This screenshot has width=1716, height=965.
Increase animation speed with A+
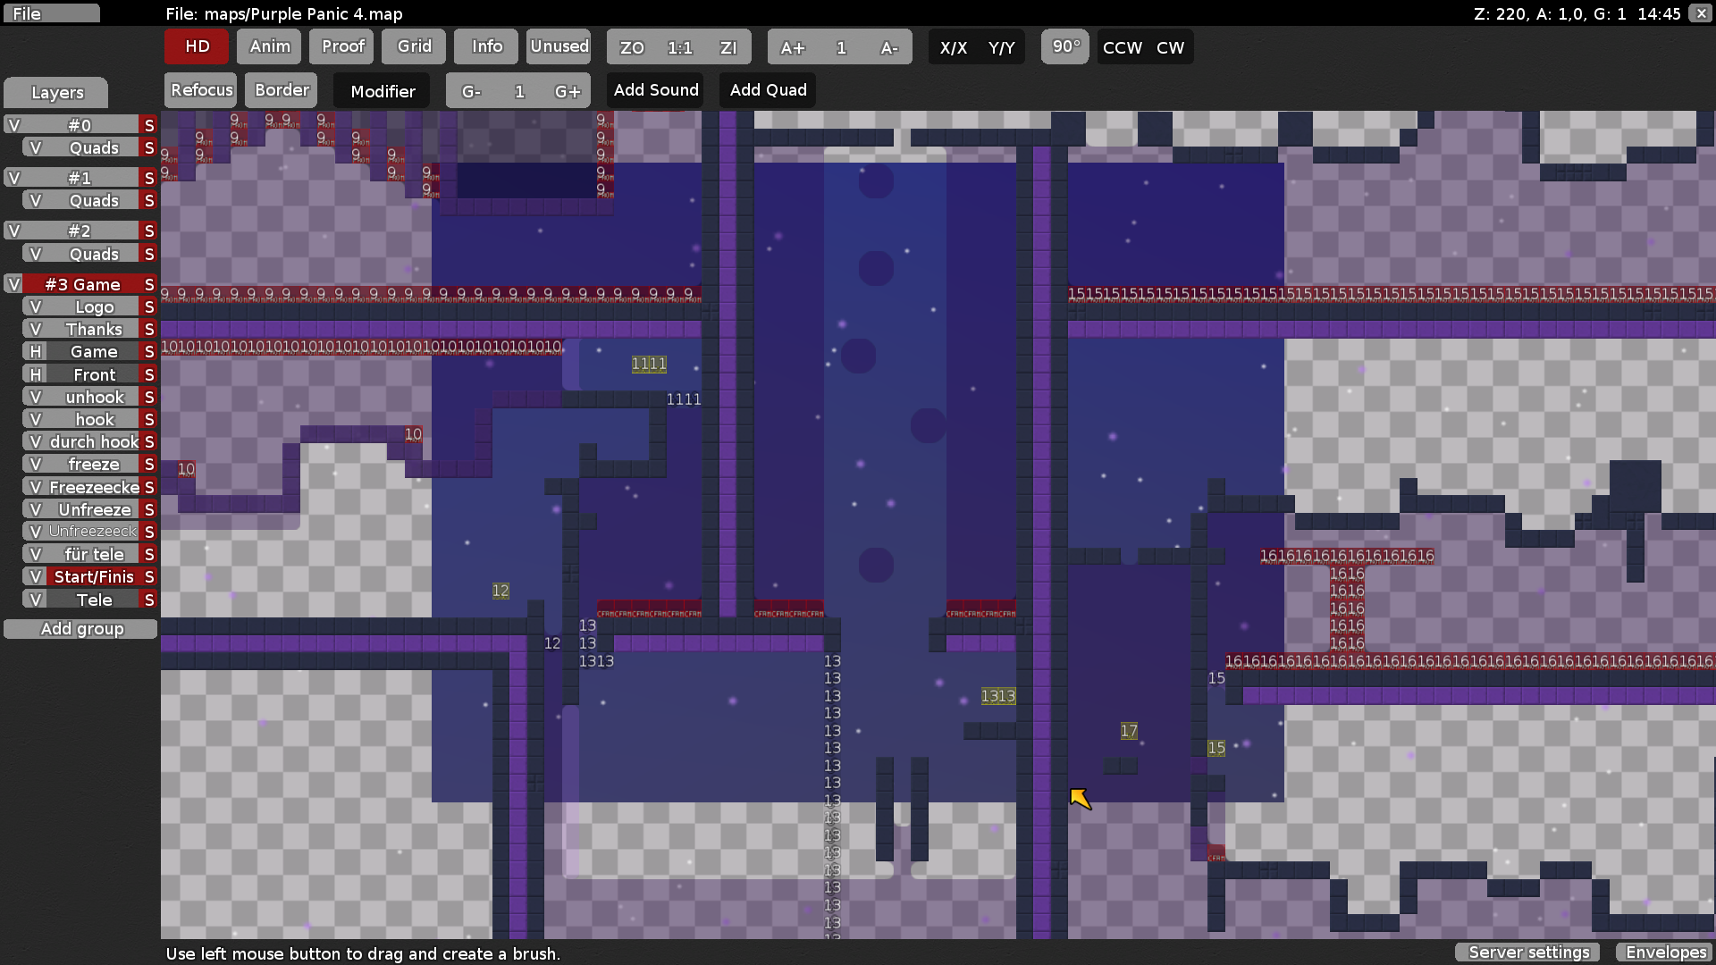792,47
